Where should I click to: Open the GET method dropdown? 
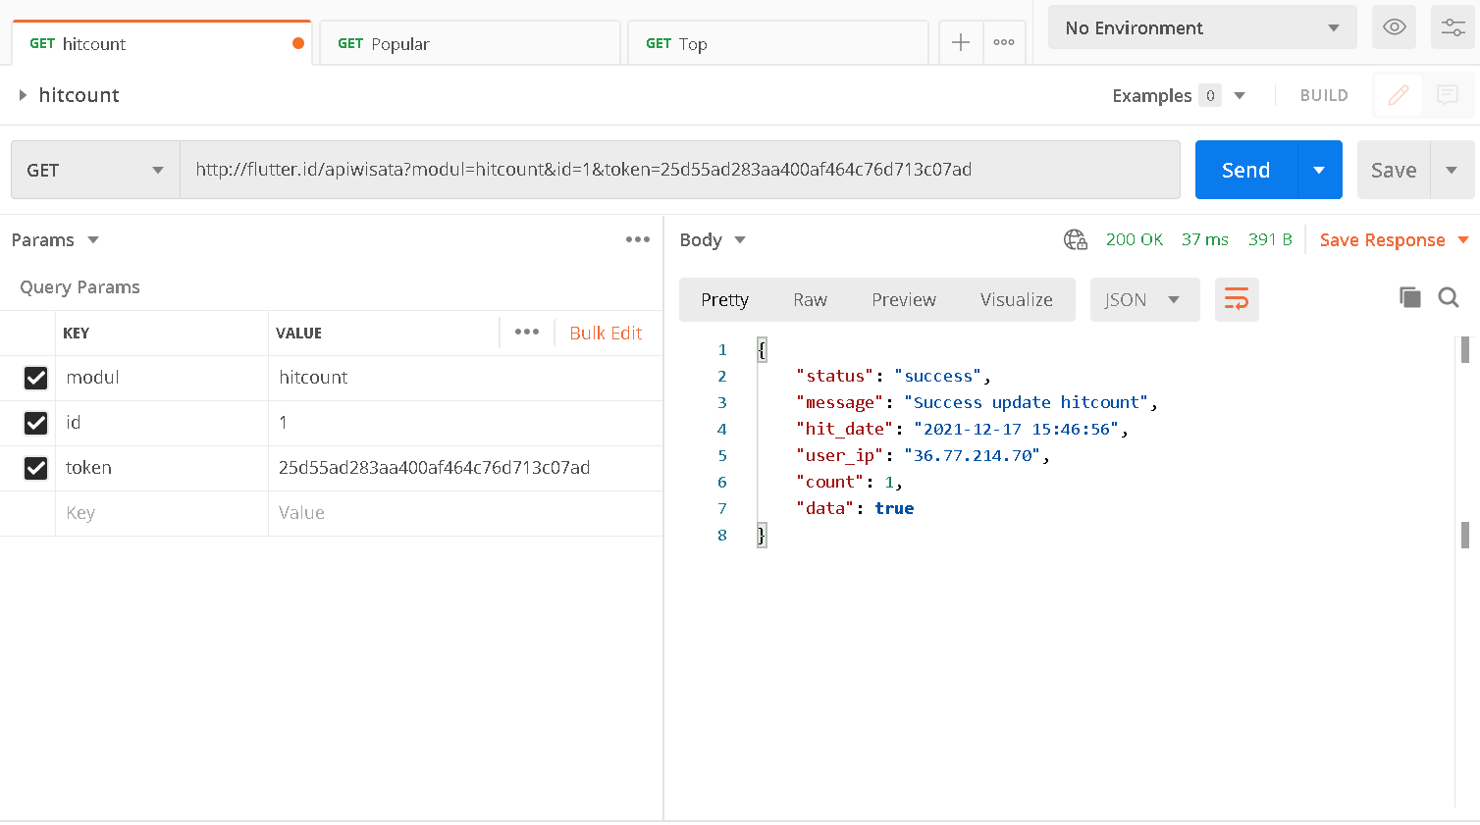click(95, 170)
